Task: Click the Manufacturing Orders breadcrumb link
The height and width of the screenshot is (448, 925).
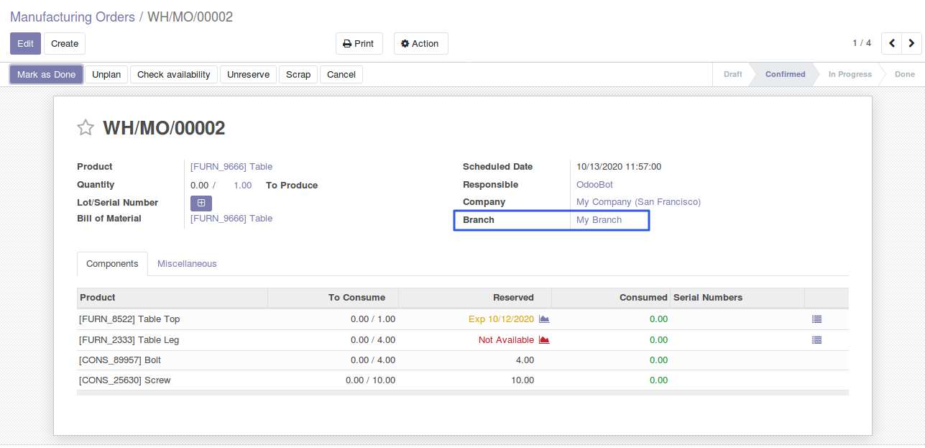Action: point(73,17)
